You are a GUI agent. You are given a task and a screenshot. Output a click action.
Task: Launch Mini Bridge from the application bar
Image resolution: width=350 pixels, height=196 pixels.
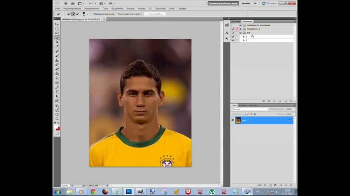73,3
